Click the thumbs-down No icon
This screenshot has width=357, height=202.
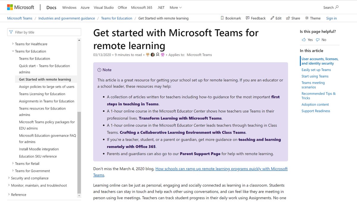318,40
